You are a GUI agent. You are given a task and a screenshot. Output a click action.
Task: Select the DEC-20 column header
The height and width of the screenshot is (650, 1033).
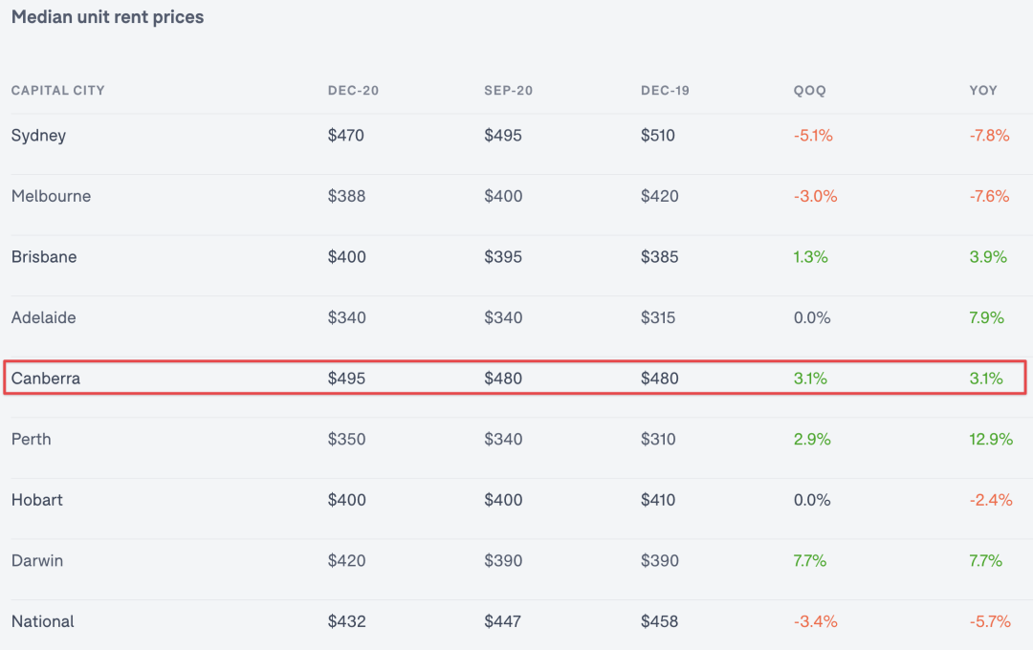coord(353,90)
